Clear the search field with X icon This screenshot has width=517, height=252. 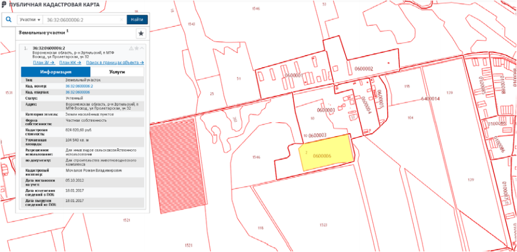[x=122, y=20]
